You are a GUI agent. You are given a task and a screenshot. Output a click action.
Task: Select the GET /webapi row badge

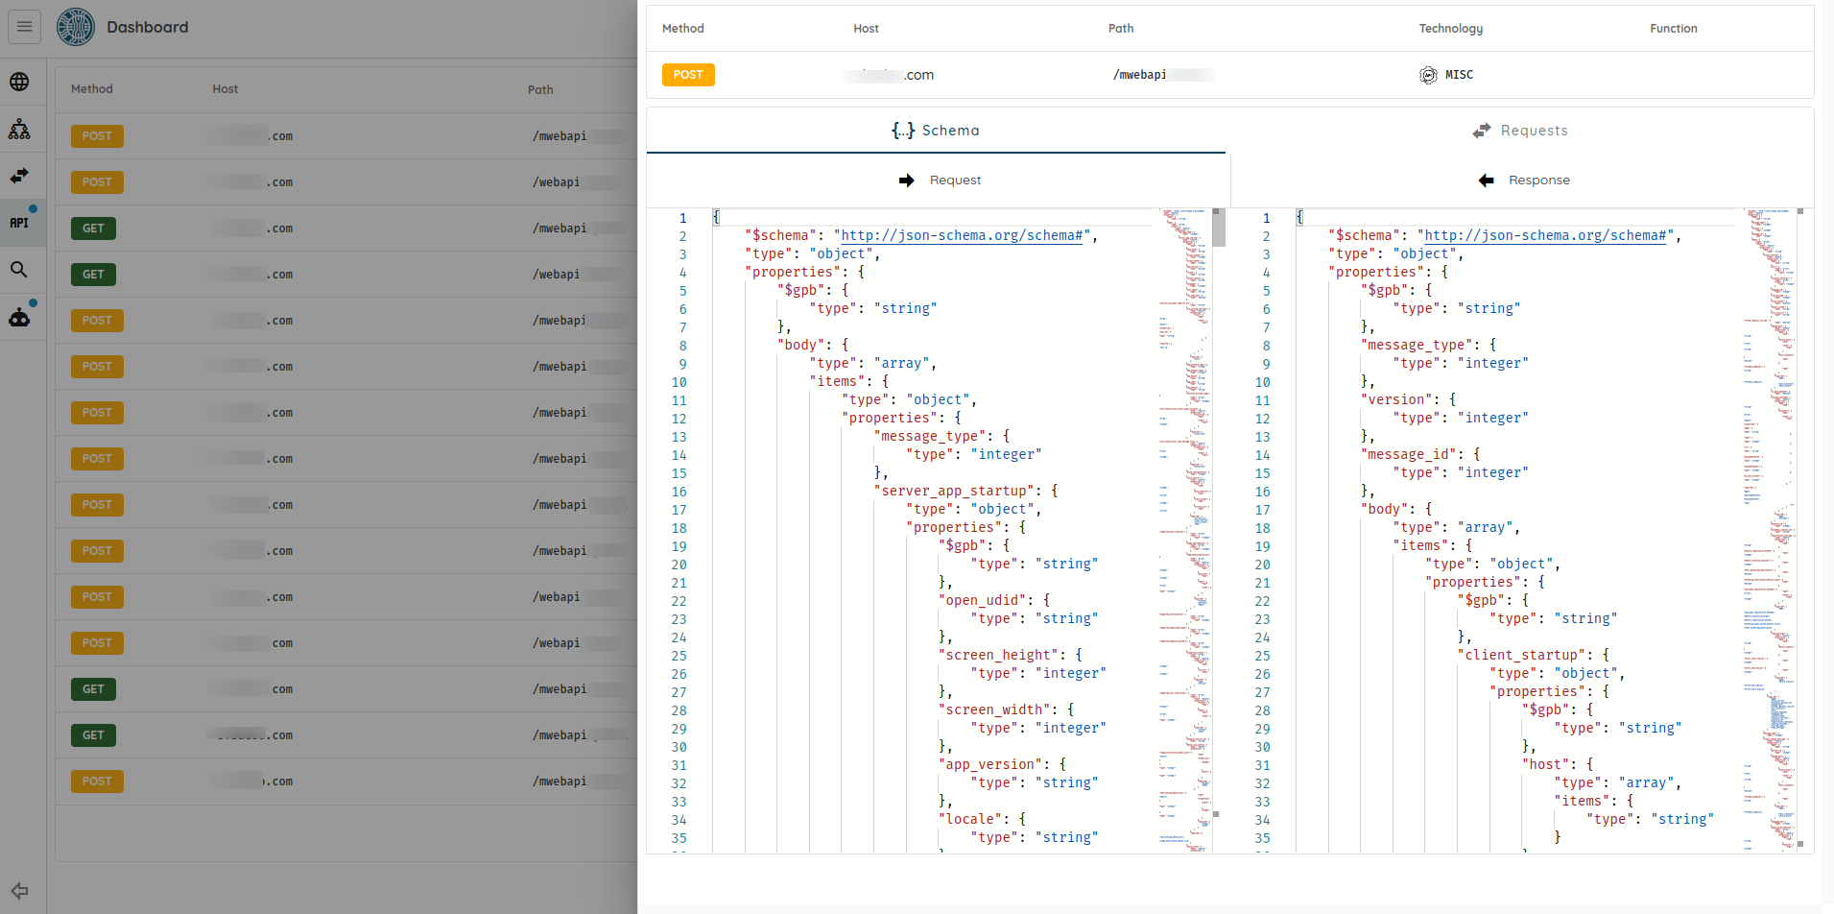[x=93, y=275]
